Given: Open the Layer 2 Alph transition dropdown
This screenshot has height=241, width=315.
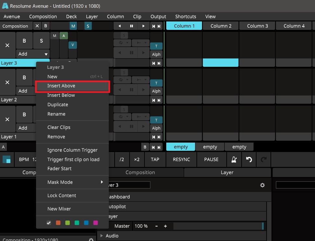Looking at the screenshot, I should tap(156, 91).
